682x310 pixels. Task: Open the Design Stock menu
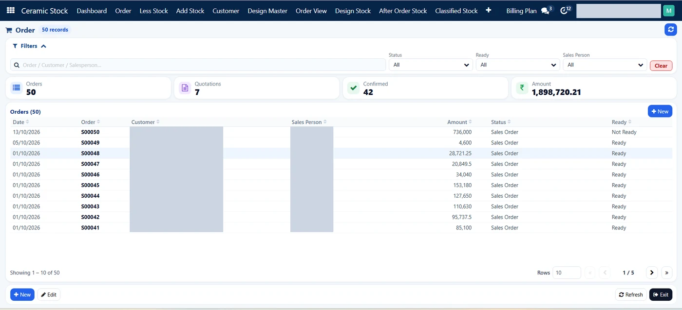(x=353, y=11)
